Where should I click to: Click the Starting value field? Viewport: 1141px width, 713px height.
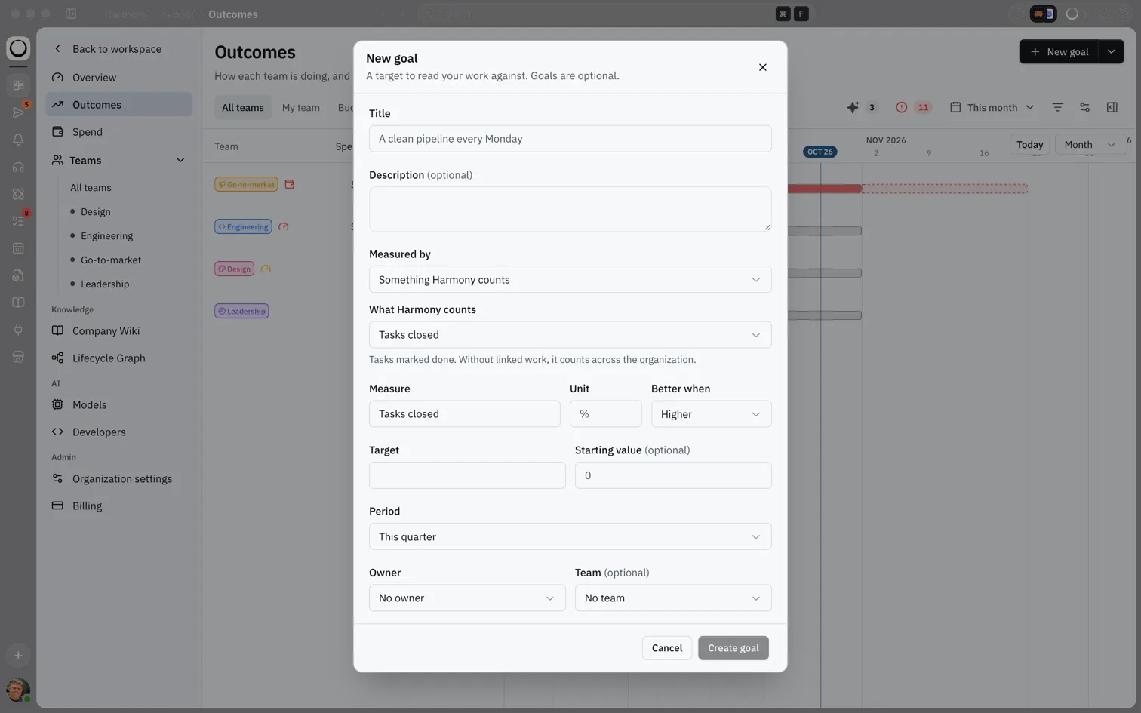673,475
